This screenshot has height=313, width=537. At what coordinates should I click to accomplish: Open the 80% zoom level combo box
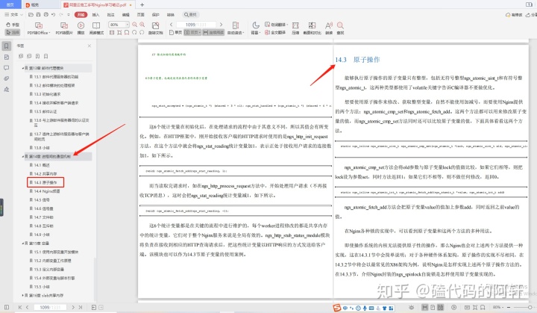click(119, 25)
